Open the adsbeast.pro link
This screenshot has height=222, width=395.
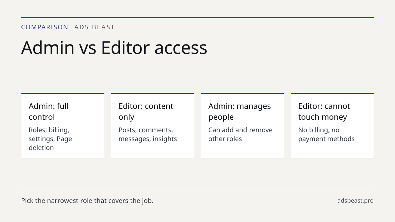pyautogui.click(x=355, y=201)
